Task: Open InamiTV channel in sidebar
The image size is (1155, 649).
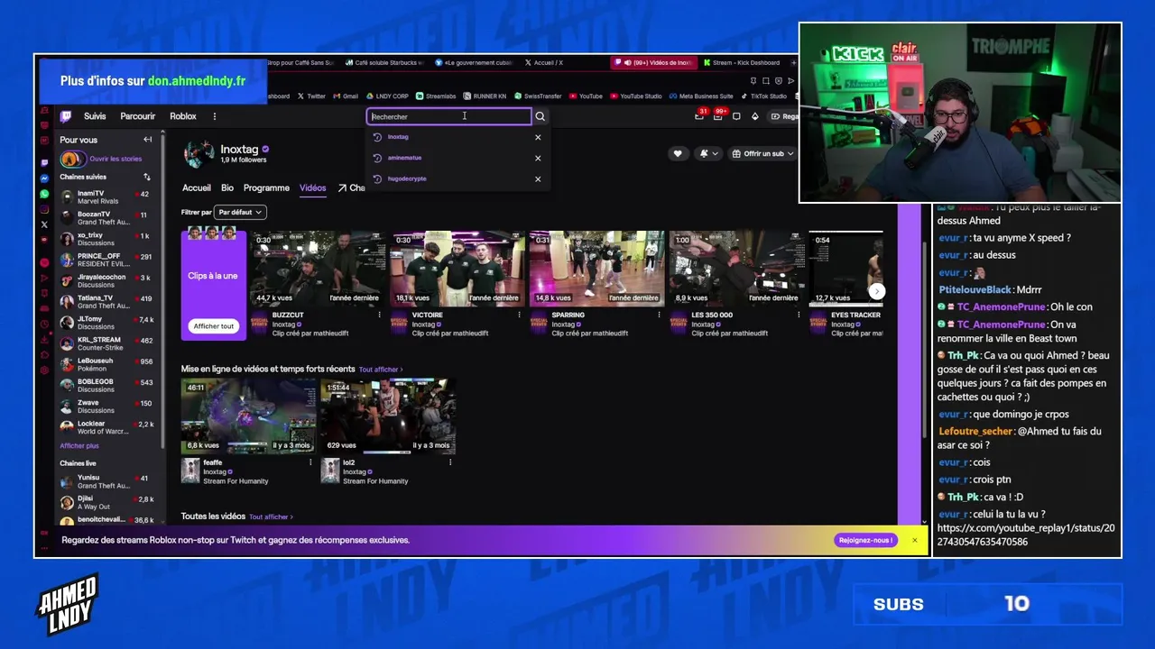Action: (108, 197)
